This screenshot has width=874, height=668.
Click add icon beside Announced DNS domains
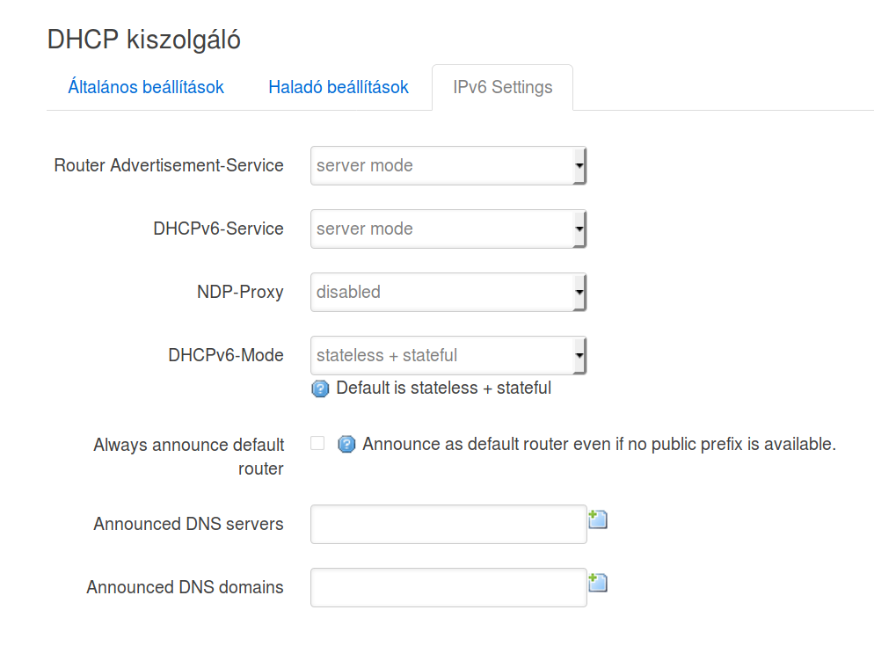(x=598, y=583)
